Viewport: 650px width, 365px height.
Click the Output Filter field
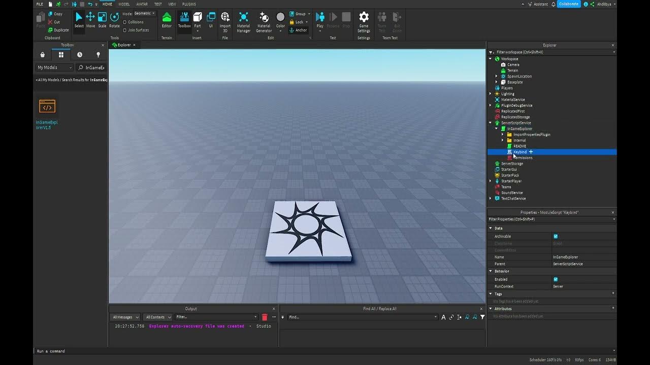216,317
